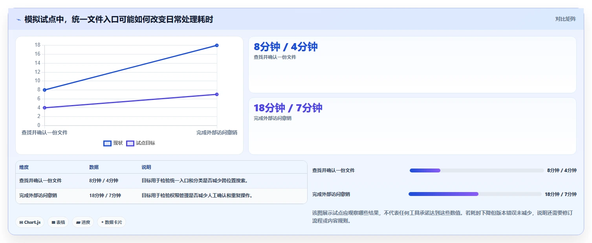Click the note about 跨位置搜索
592x243 pixels.
click(x=194, y=181)
